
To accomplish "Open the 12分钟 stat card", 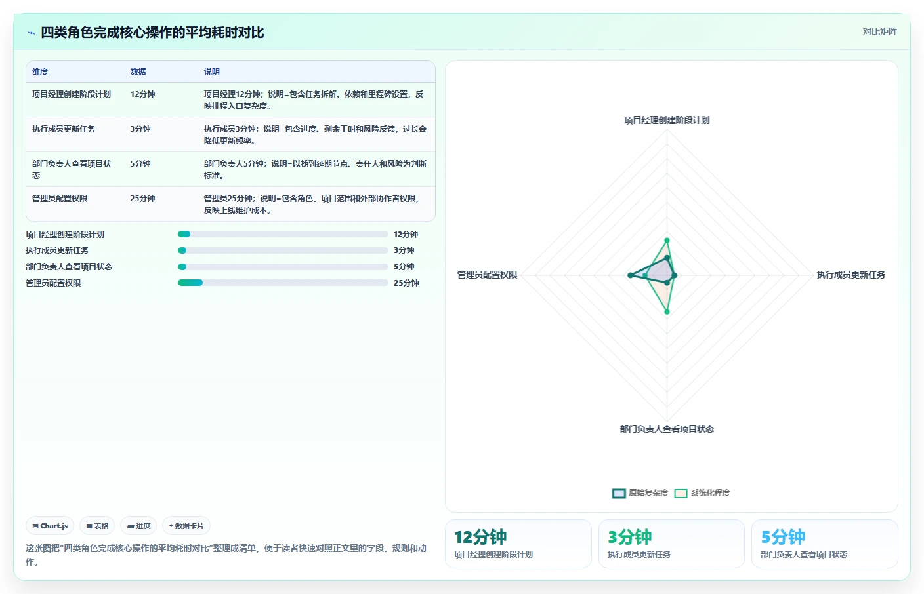I will 518,544.
